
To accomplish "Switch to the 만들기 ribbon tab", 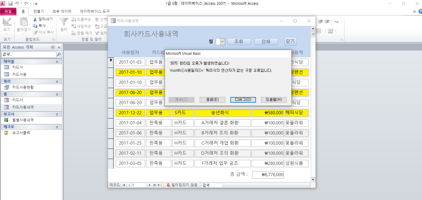I will [39, 11].
